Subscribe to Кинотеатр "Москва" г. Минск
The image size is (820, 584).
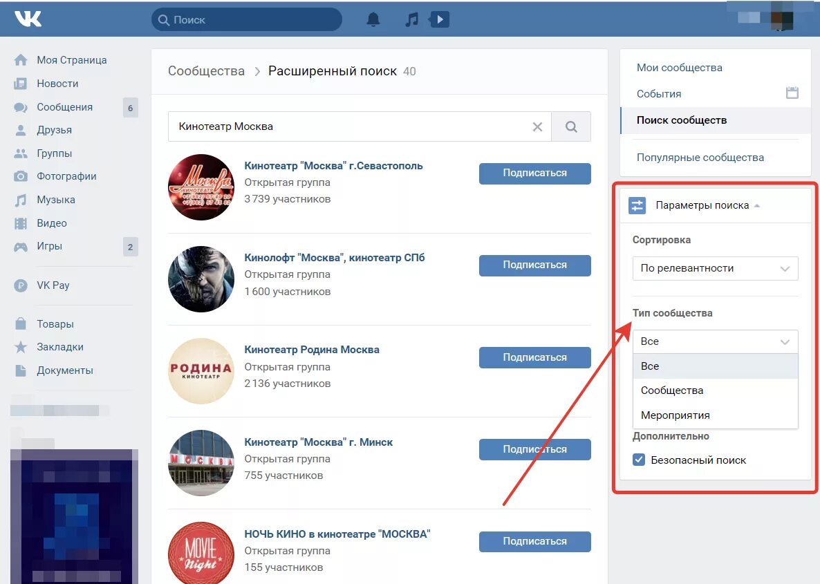[x=534, y=449]
